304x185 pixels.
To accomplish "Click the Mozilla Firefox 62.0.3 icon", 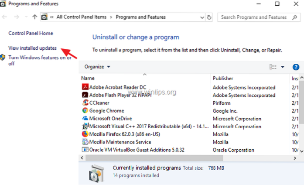I will 85,134.
